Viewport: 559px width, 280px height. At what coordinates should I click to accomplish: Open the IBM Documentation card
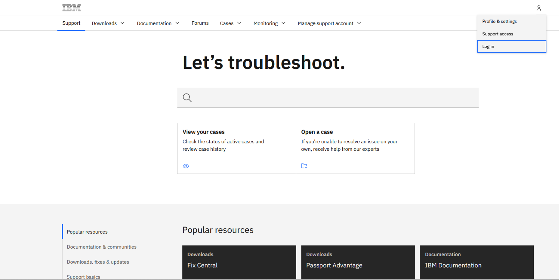(x=477, y=262)
